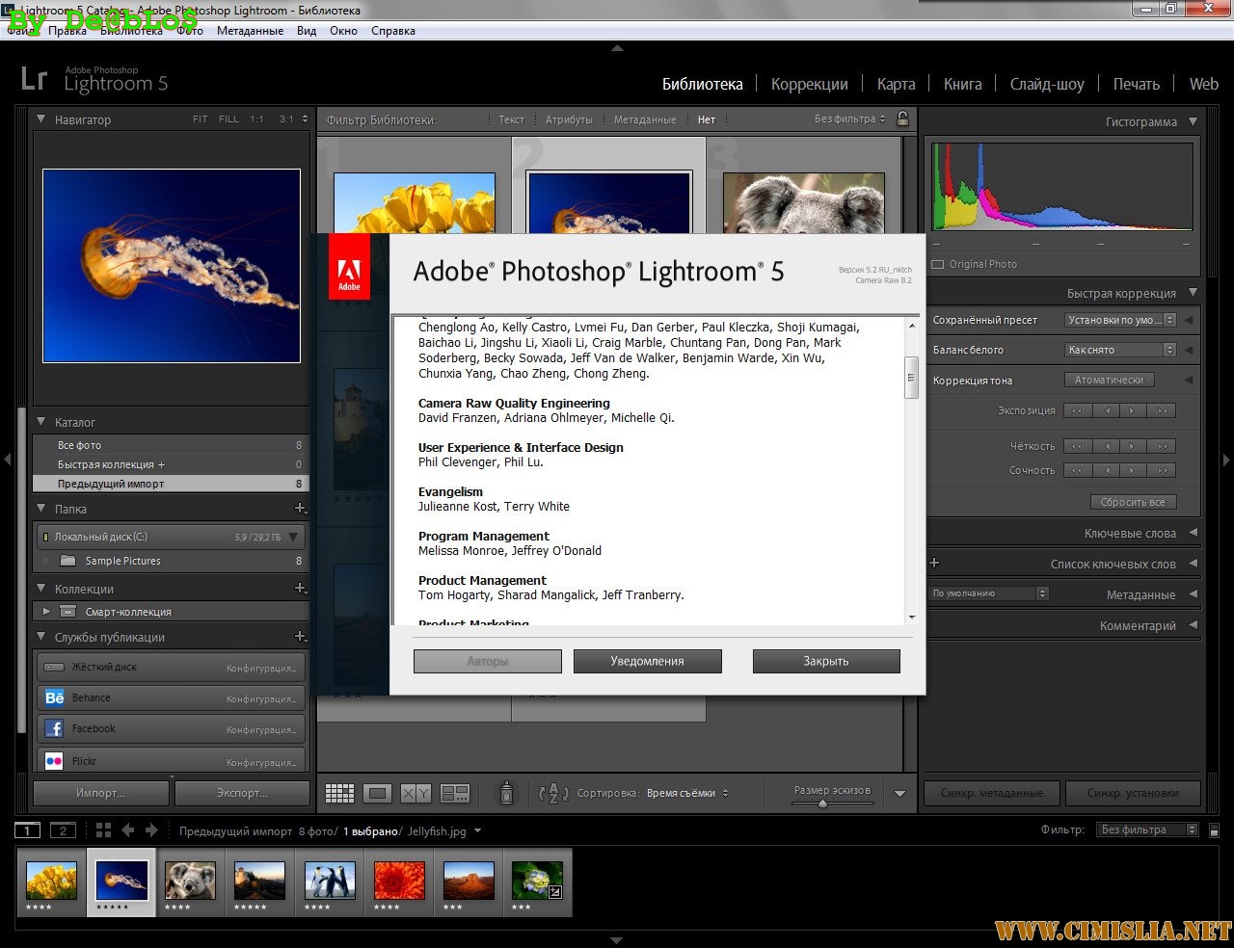Set navigator zoom to FILL
This screenshot has width=1234, height=948.
click(x=228, y=119)
